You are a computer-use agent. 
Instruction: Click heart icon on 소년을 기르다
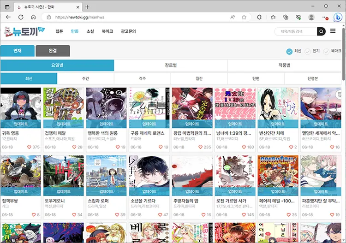(x=160, y=215)
